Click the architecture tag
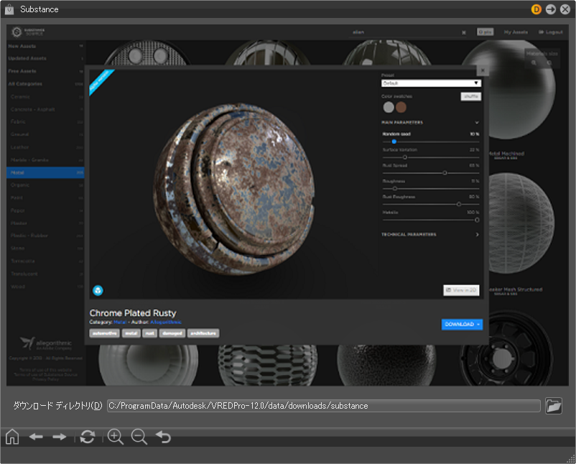 pos(203,333)
